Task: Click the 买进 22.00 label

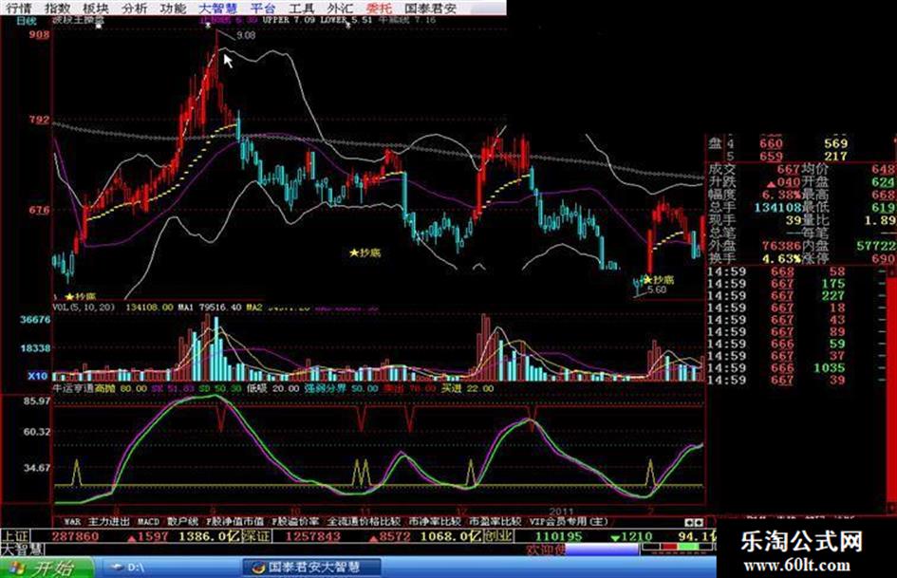Action: tap(467, 388)
